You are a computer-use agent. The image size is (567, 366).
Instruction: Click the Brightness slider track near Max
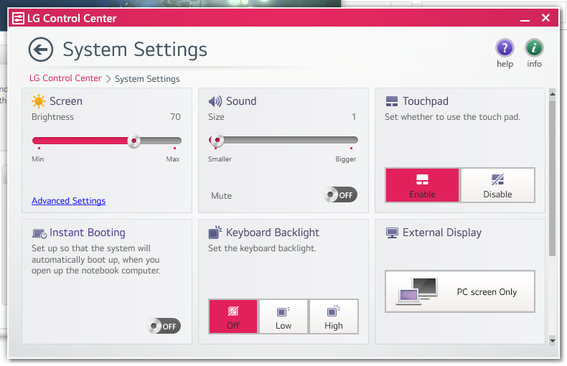174,141
